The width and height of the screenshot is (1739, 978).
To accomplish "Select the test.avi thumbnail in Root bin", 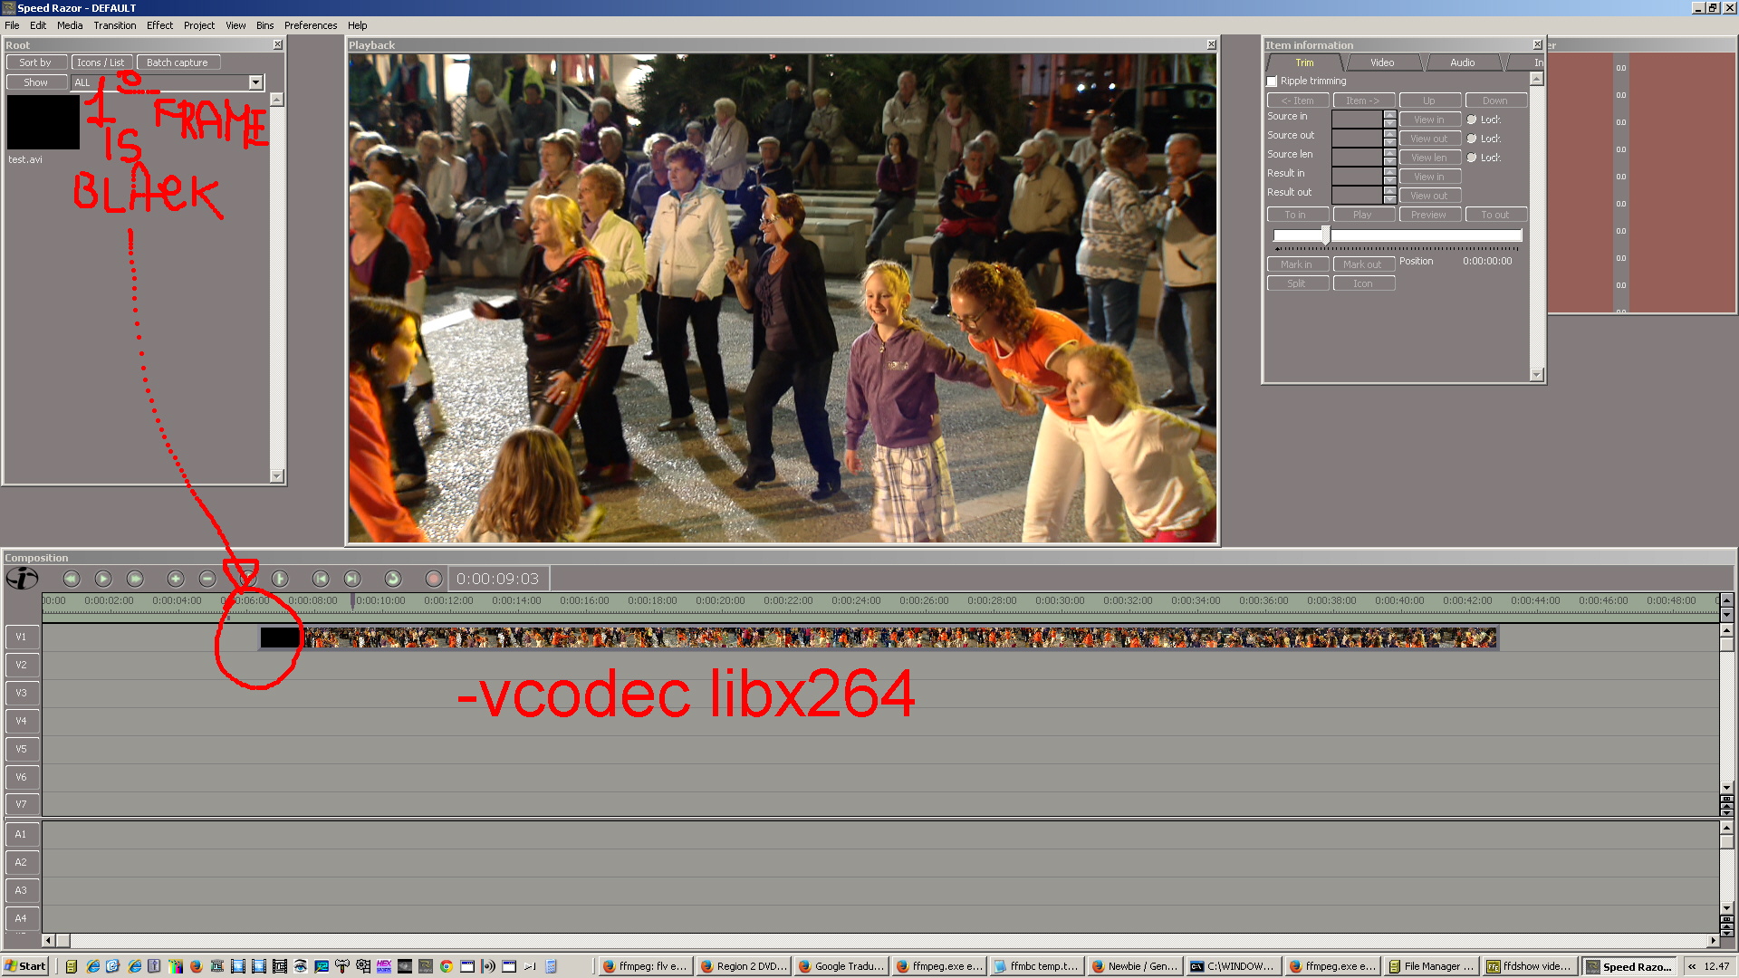I will tap(43, 122).
